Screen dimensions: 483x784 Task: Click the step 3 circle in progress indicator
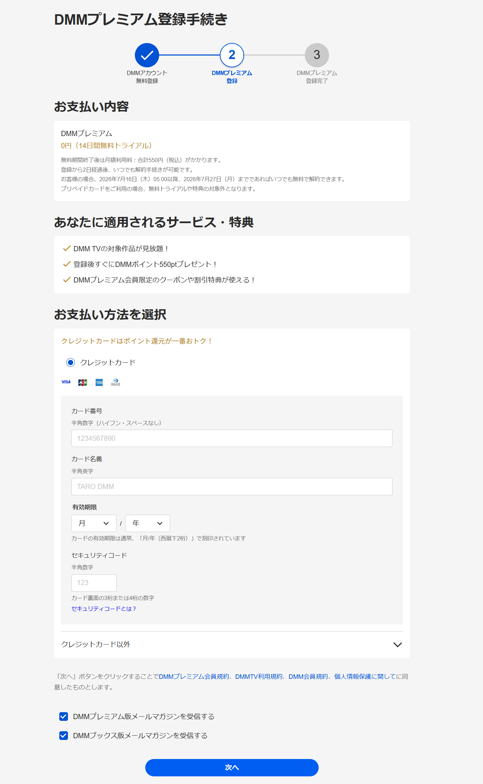(x=317, y=55)
